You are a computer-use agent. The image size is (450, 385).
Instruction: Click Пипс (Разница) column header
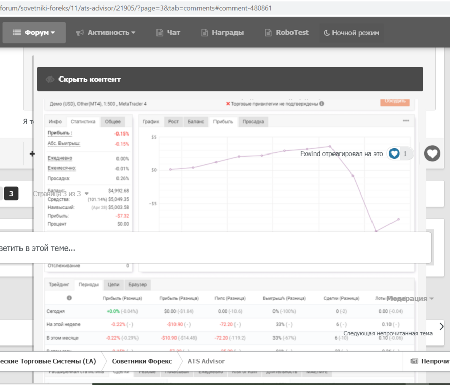(x=230, y=298)
